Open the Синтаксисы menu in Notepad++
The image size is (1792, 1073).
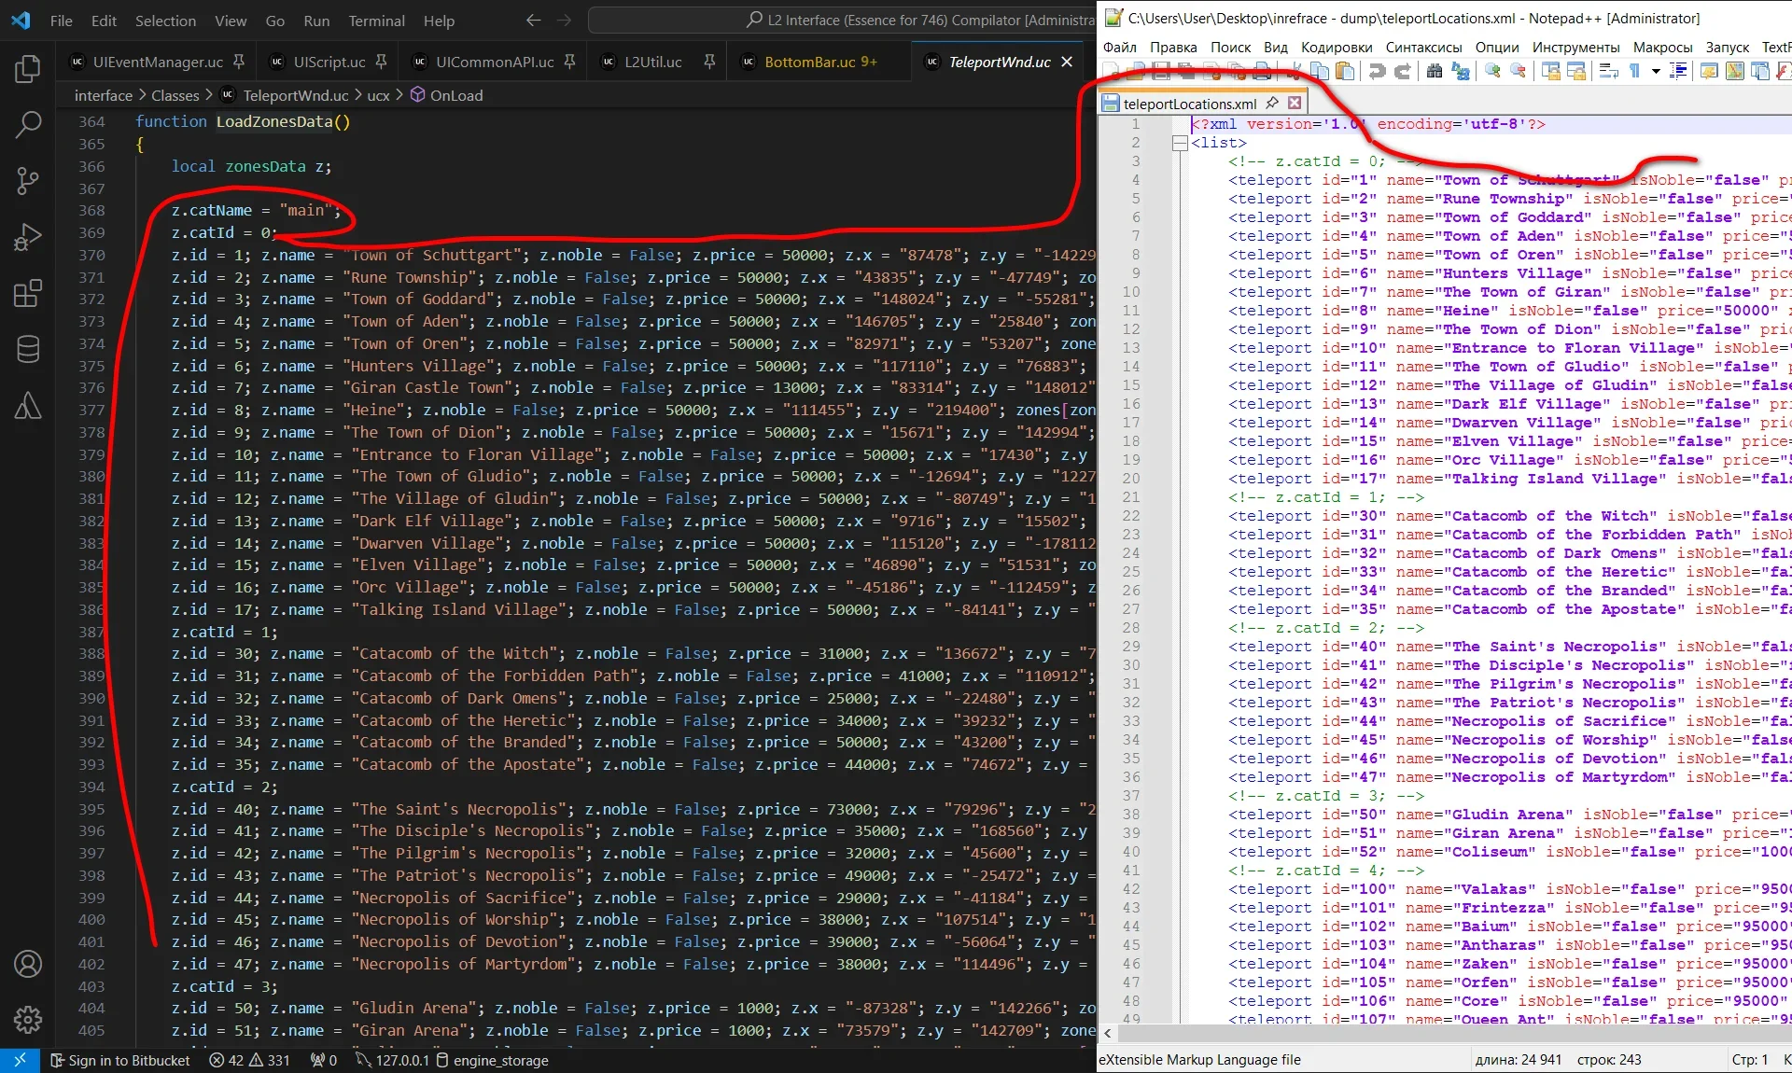click(x=1423, y=47)
